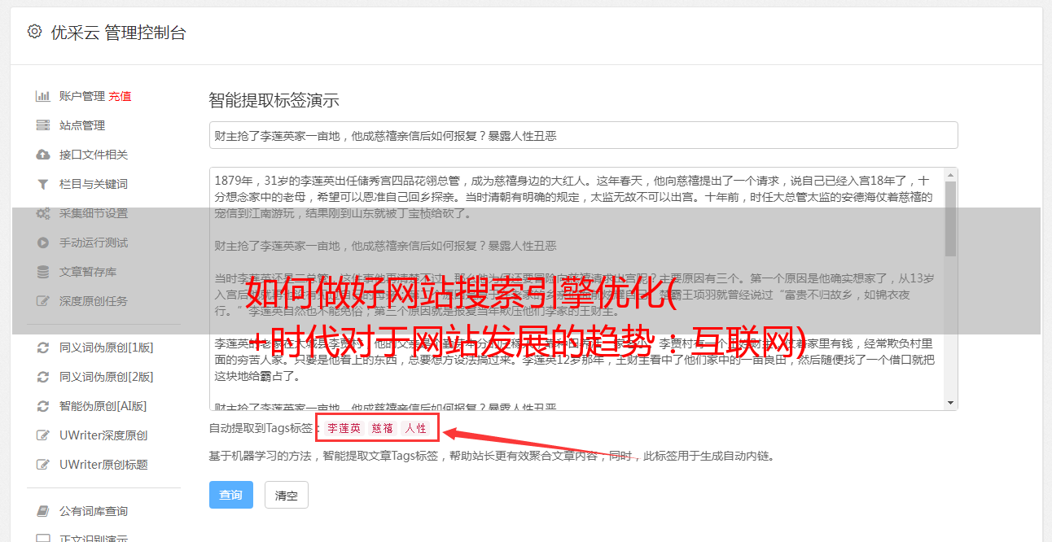1052x542 pixels.
Task: Click inside the article content textarea
Action: [576, 289]
